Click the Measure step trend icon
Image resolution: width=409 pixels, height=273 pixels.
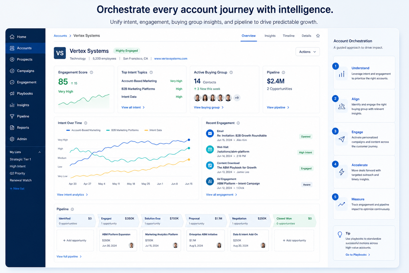tap(342, 204)
